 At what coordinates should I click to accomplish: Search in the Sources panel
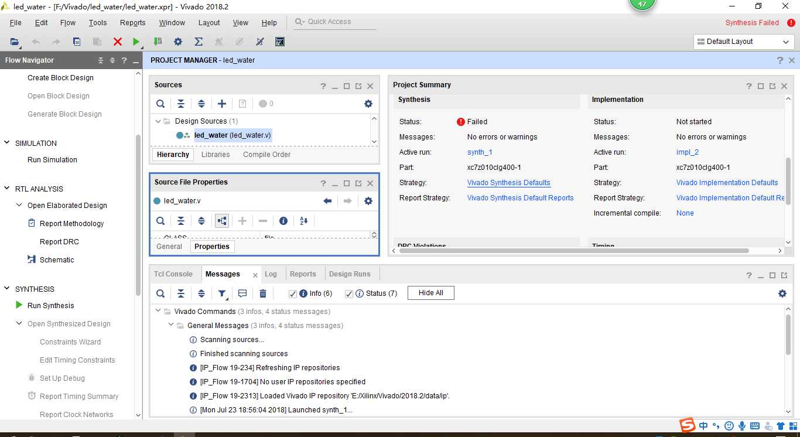click(160, 104)
